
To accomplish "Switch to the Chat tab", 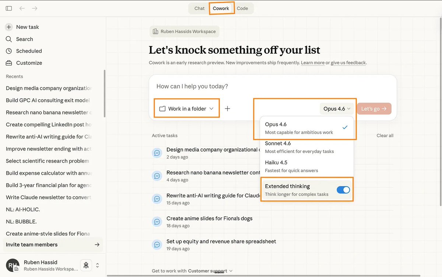I will (199, 8).
